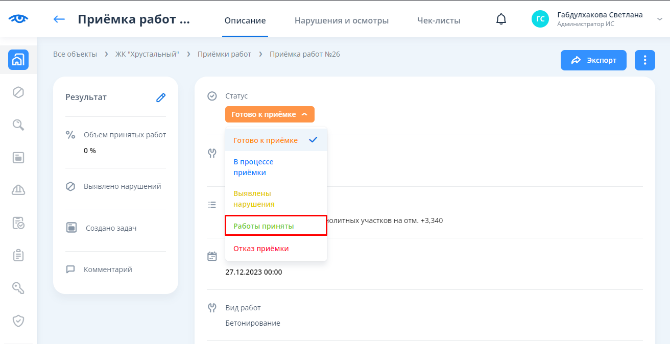
Task: Click the key icon in sidebar
Action: point(18,288)
